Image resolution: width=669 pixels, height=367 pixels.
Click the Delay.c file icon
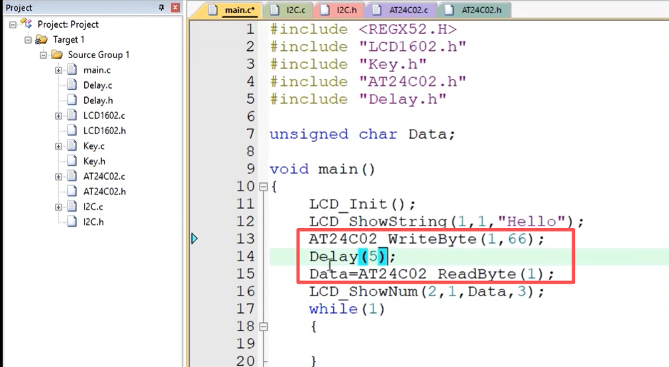tap(72, 85)
